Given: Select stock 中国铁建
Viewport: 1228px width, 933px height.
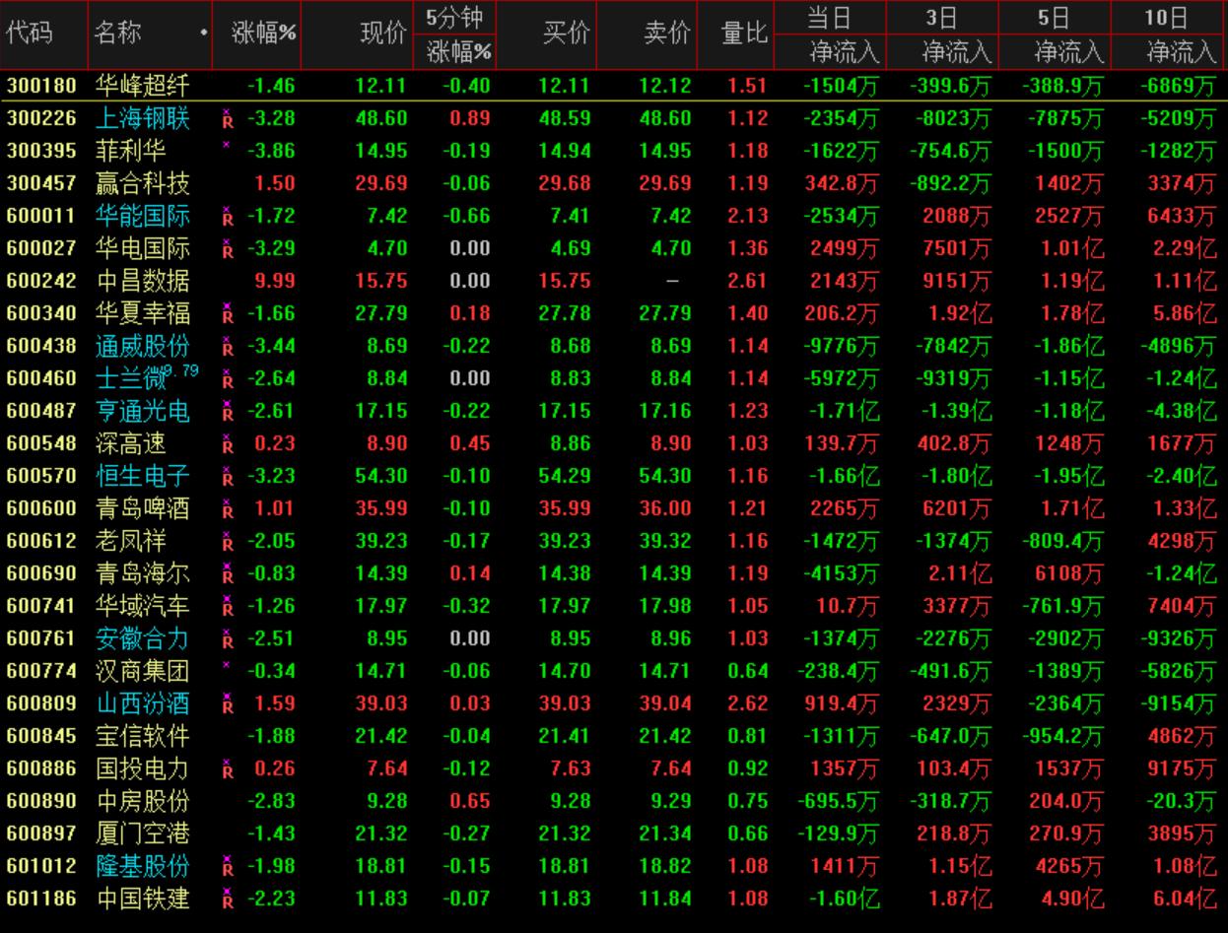Looking at the screenshot, I should [x=142, y=900].
